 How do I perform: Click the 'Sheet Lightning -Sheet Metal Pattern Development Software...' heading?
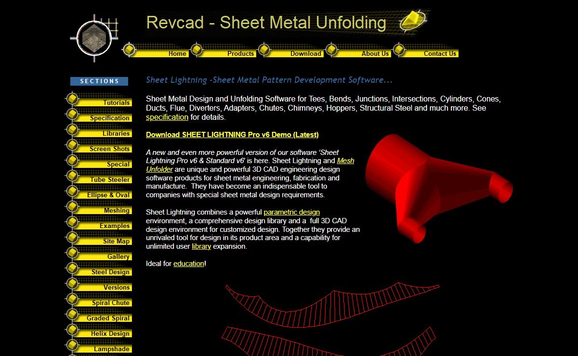(x=269, y=80)
